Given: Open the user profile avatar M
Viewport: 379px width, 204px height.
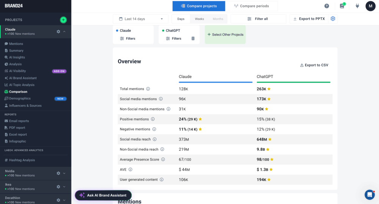Looking at the screenshot, I should [x=370, y=6].
